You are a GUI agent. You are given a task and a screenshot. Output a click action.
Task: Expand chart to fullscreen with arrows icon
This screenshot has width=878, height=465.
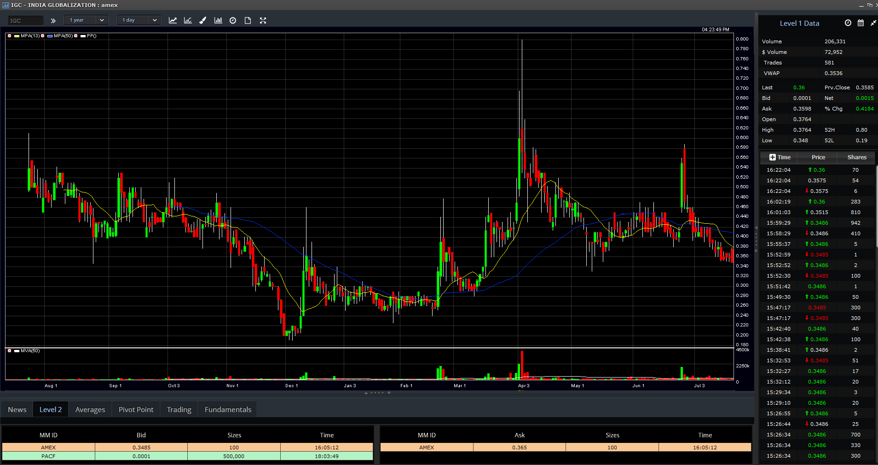click(x=263, y=20)
